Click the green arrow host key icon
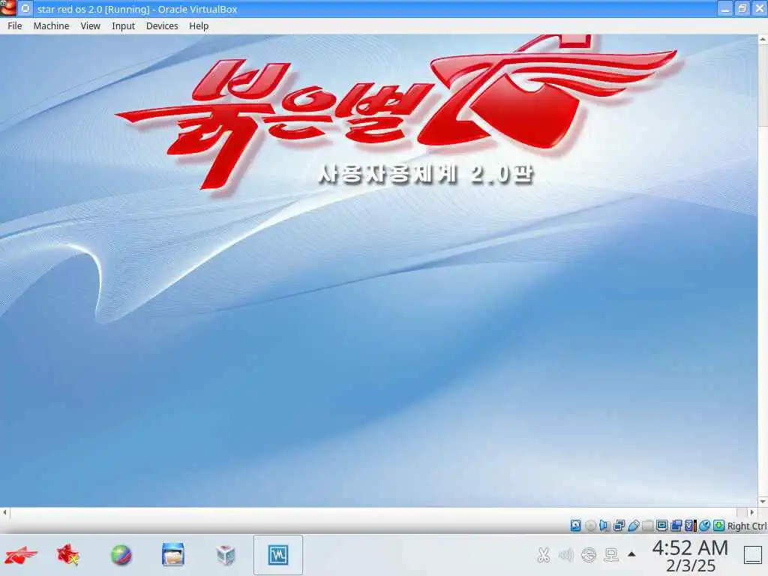The width and height of the screenshot is (768, 576). pyautogui.click(x=719, y=526)
